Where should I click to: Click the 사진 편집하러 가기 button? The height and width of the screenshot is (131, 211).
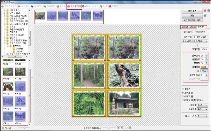click(x=192, y=20)
